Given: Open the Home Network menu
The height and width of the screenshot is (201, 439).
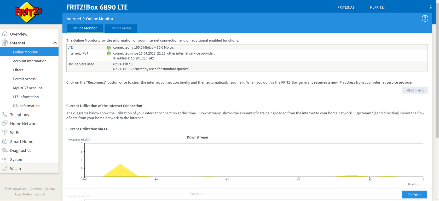Looking at the screenshot, I should (x=24, y=123).
